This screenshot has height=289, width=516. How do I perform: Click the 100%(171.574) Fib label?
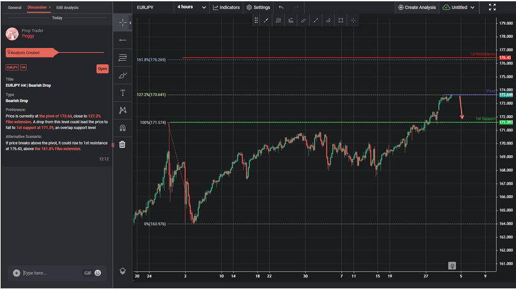(153, 122)
